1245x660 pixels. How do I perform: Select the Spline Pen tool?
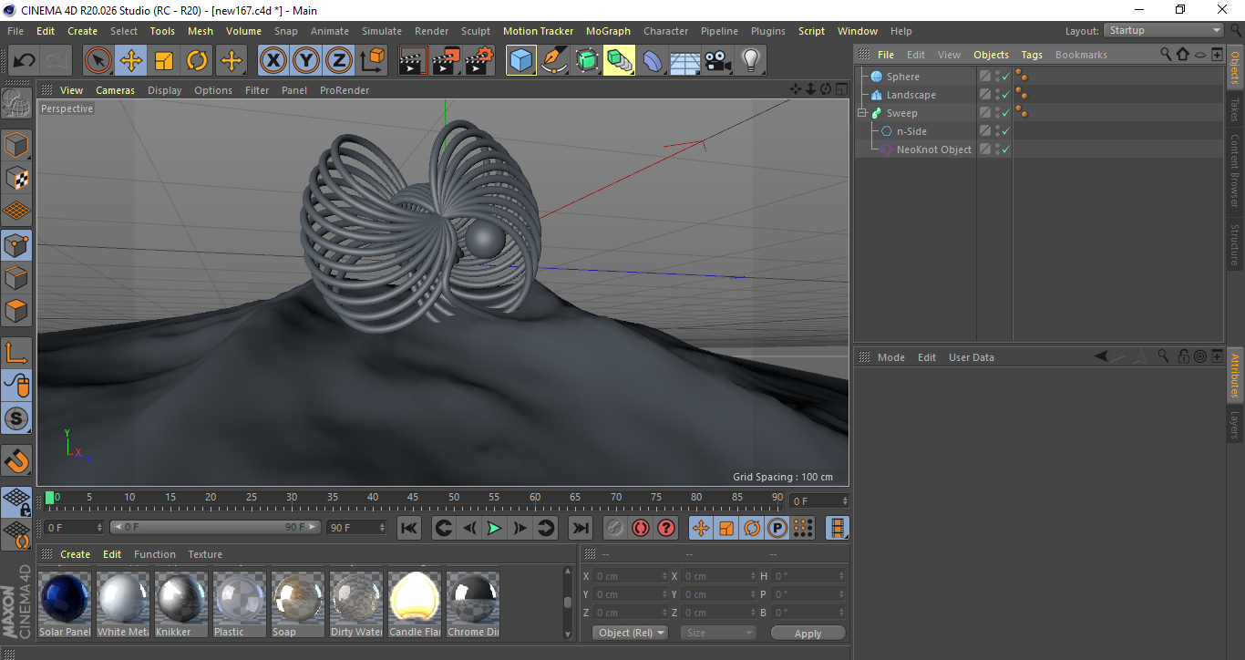(x=554, y=61)
